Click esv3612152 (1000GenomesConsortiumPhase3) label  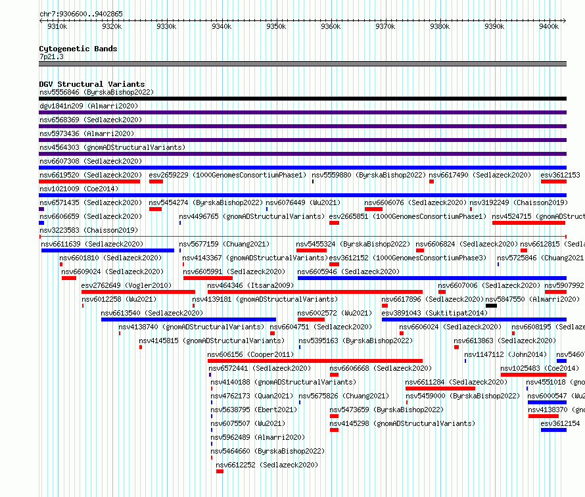[408, 258]
